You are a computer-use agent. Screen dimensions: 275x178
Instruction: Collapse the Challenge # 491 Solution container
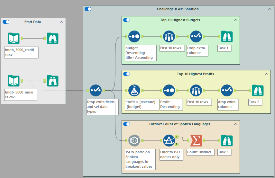point(270,9)
